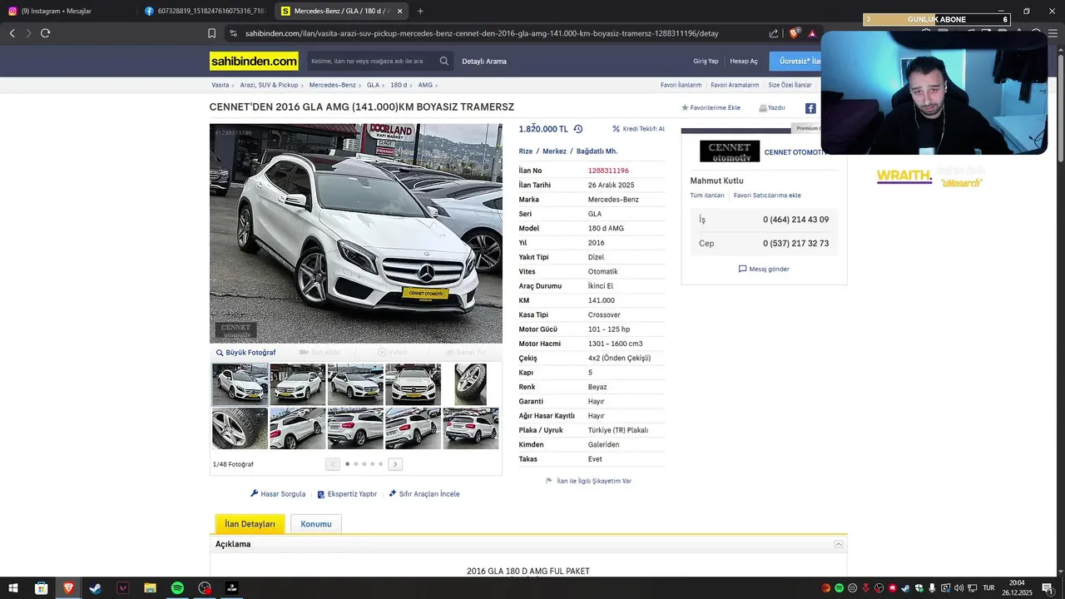Click the magnifier search icon in header
Viewport: 1065px width, 599px height.
click(444, 61)
